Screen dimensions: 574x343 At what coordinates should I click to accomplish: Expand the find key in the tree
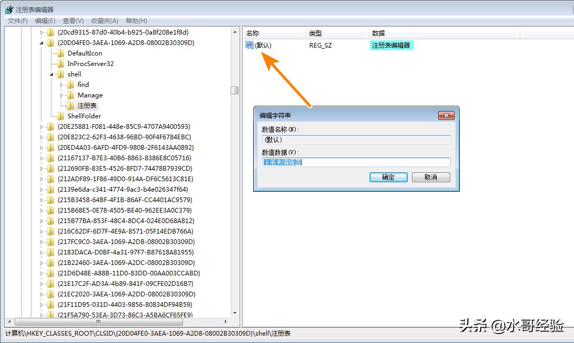(x=62, y=84)
